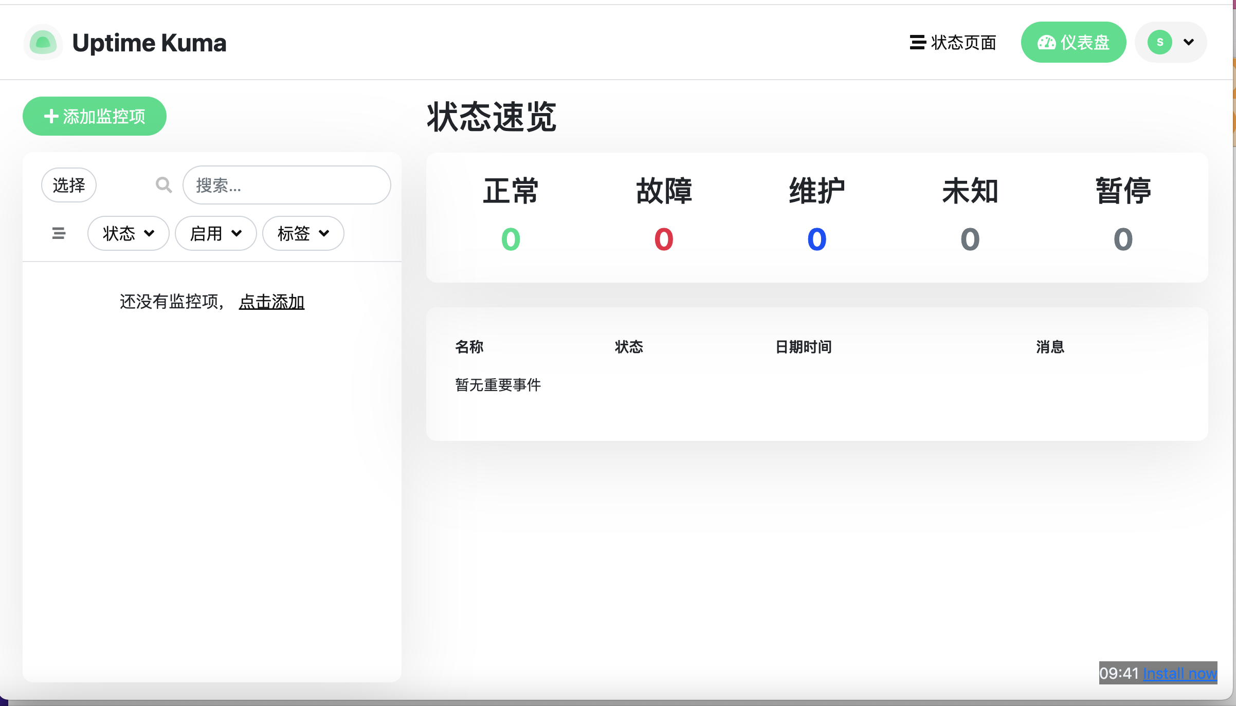The height and width of the screenshot is (706, 1236).
Task: Open the 状态页面 status pages link
Action: tap(953, 42)
